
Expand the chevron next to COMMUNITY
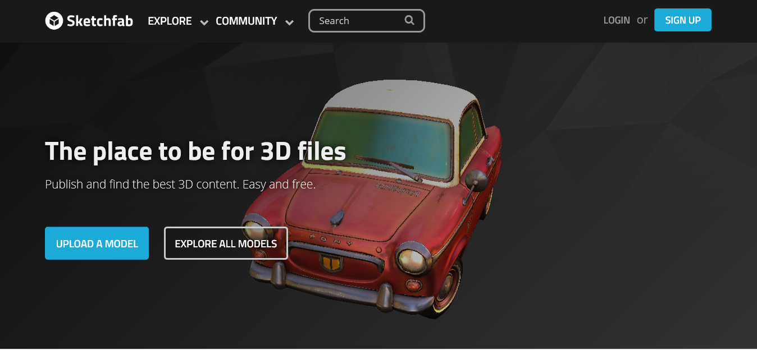(289, 22)
